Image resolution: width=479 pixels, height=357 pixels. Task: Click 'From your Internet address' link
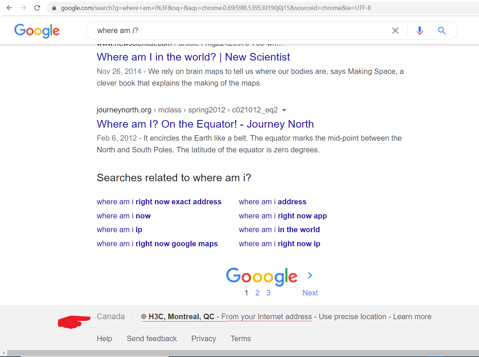(266, 317)
